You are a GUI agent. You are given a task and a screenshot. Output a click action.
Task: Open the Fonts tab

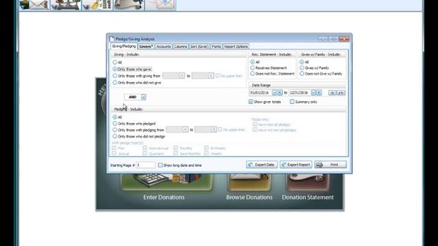pos(216,46)
